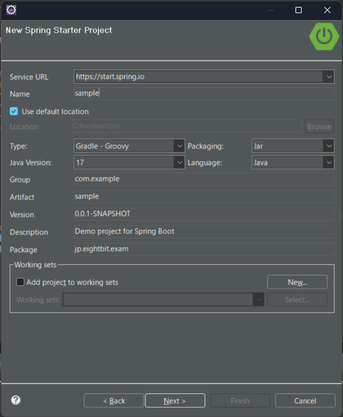The width and height of the screenshot is (343, 417).
Task: Go to the Next wizard page
Action: 175,401
